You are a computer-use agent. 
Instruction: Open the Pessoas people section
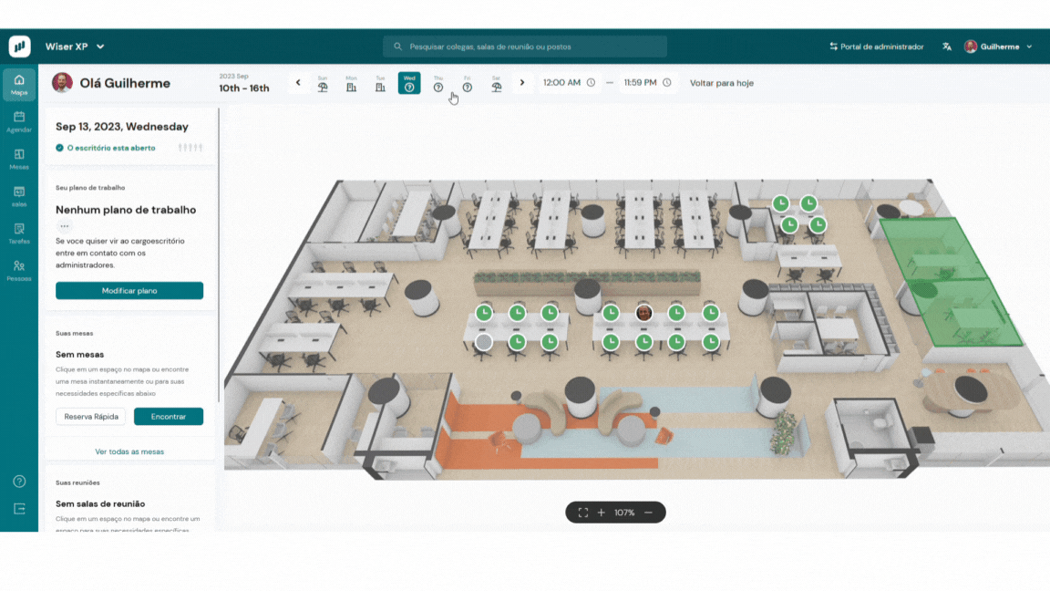tap(19, 271)
